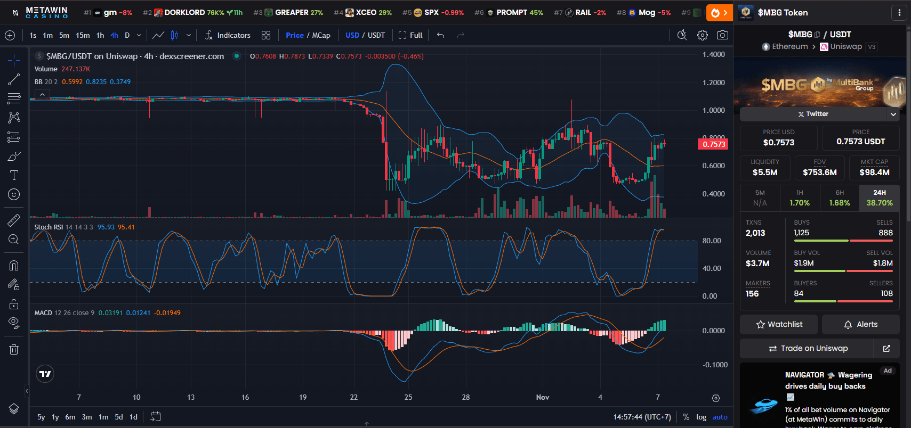
Task: Open the object tree layers icon
Action: 14,409
